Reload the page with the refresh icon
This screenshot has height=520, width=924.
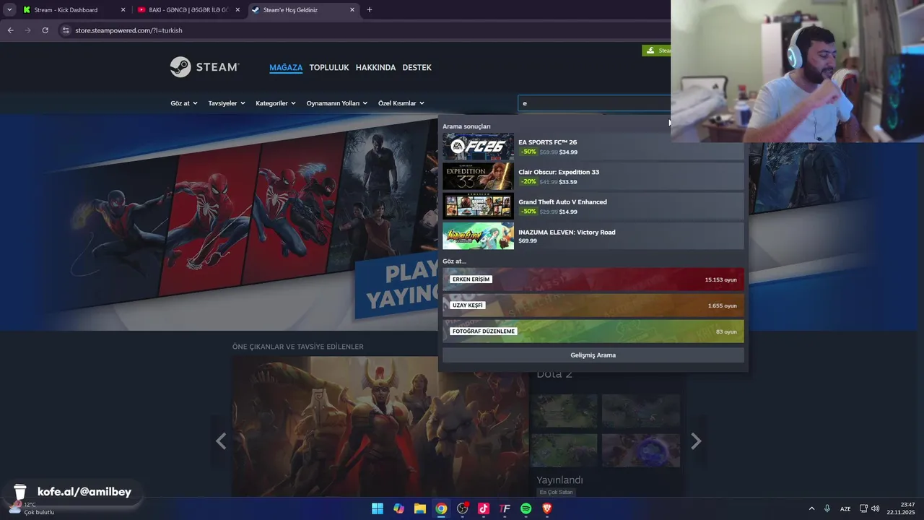[45, 30]
